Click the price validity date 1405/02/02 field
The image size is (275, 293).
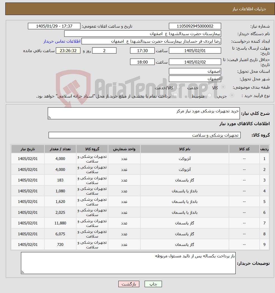click(195, 62)
